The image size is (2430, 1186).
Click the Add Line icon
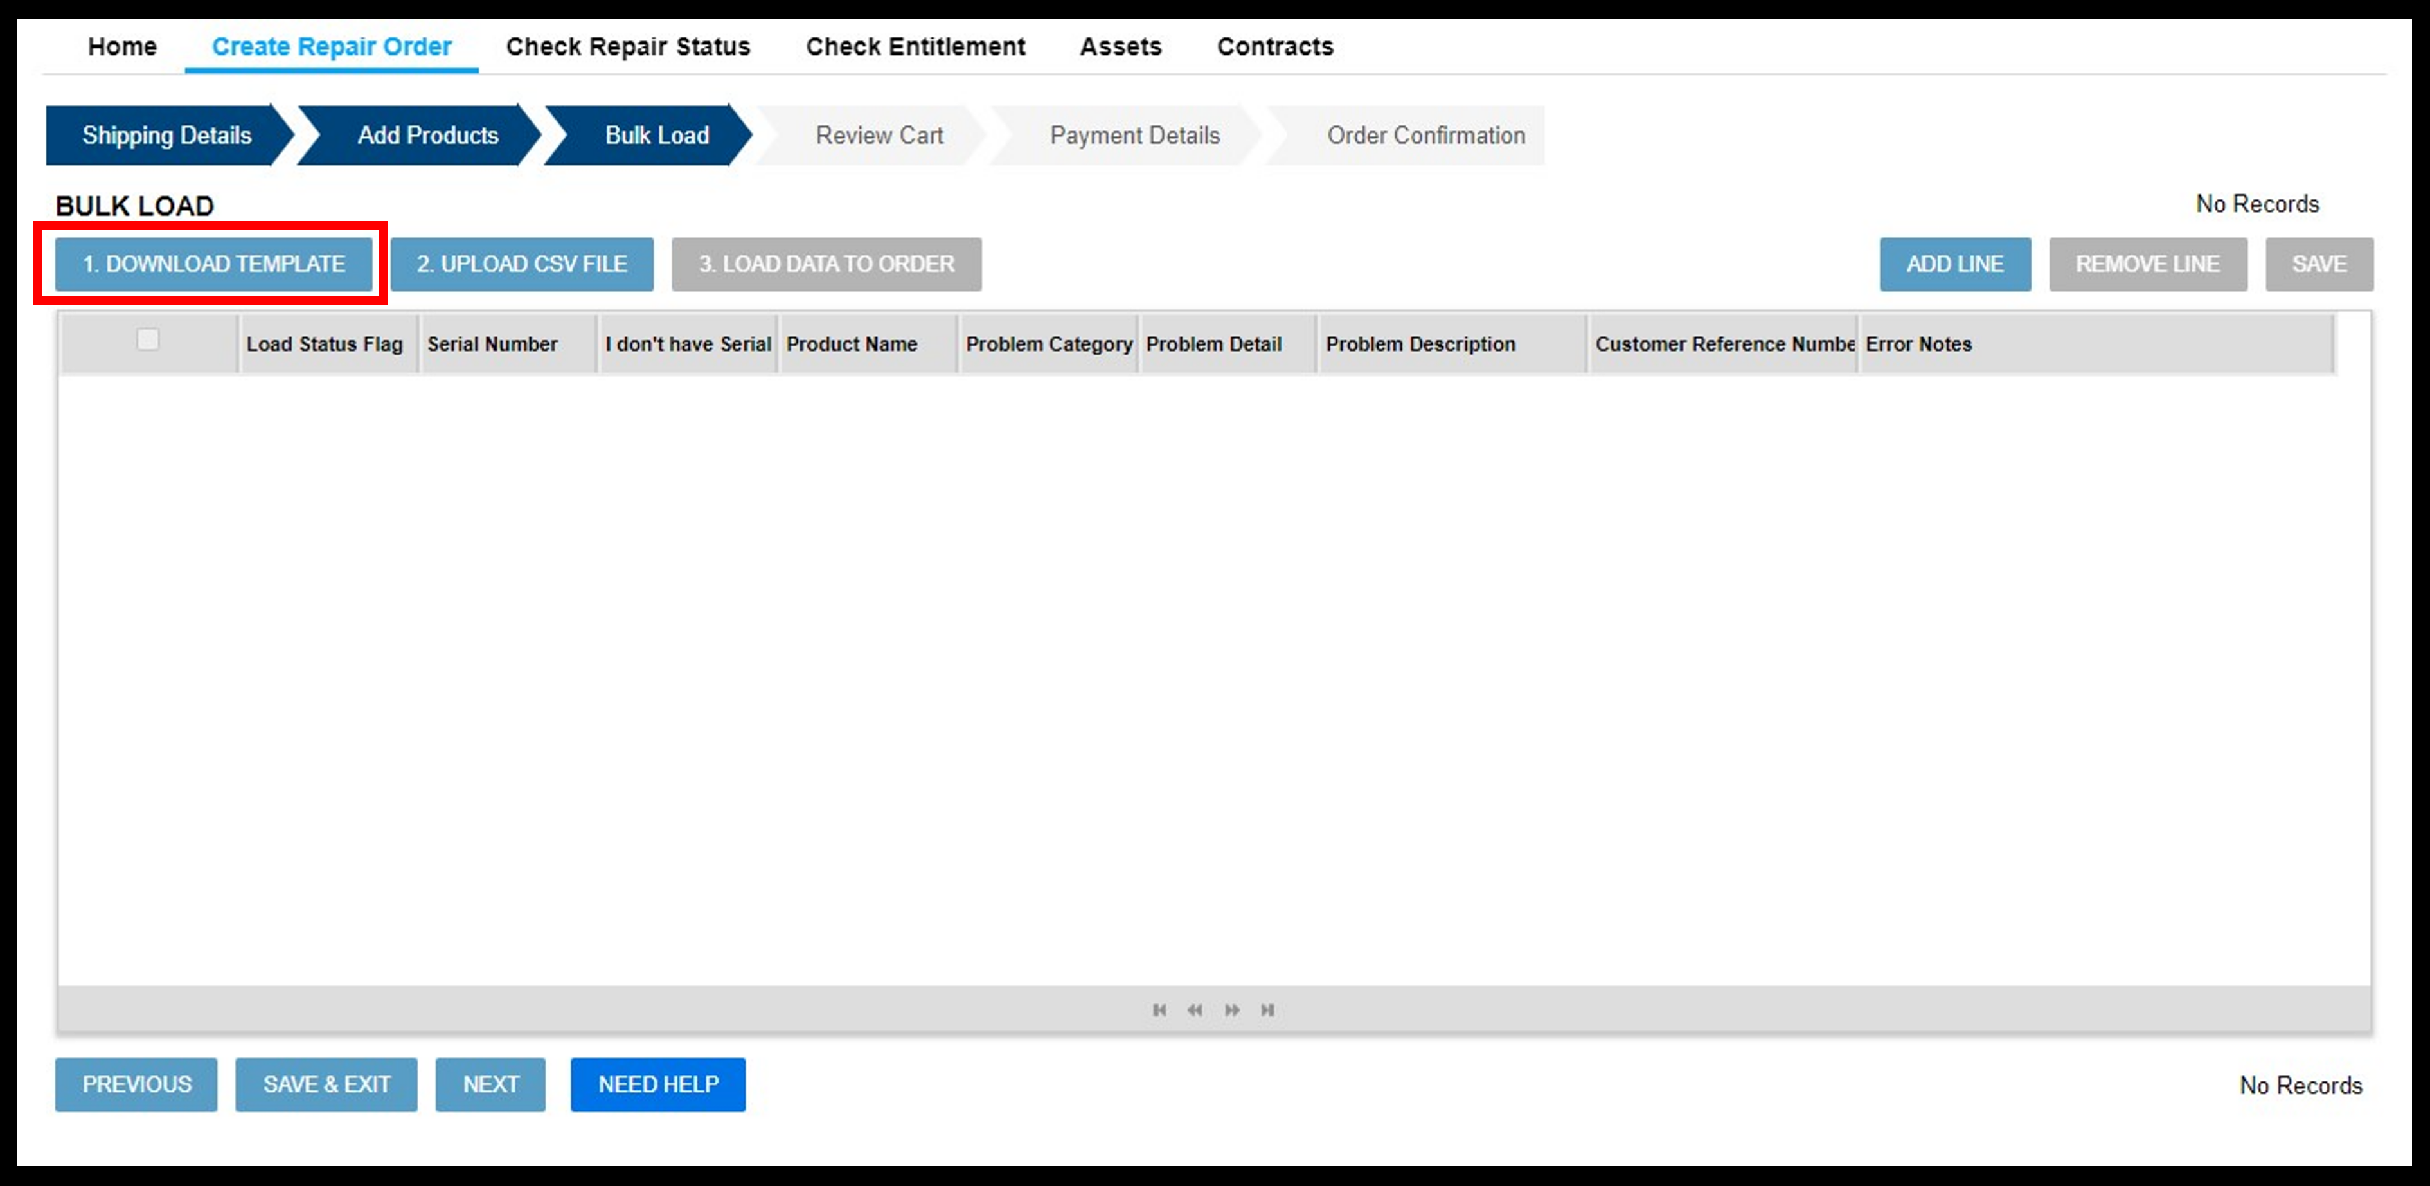coord(1954,264)
